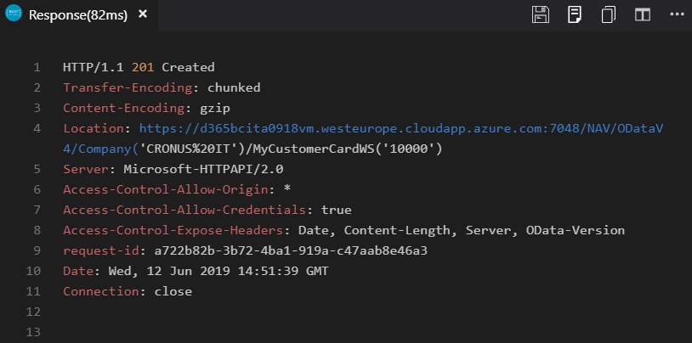
Task: Close the Response(82ms) tab
Action: [142, 15]
